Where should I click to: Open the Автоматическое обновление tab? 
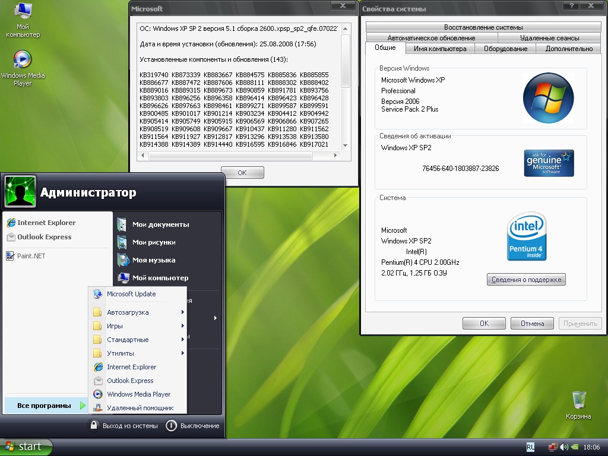pos(431,37)
